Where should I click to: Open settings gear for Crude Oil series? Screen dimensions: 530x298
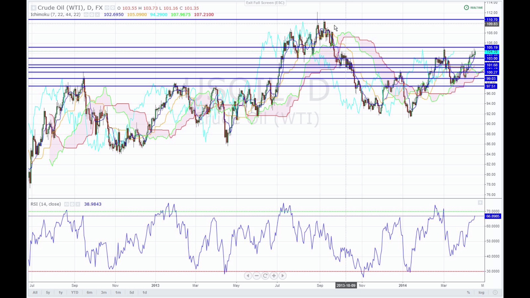113,8
